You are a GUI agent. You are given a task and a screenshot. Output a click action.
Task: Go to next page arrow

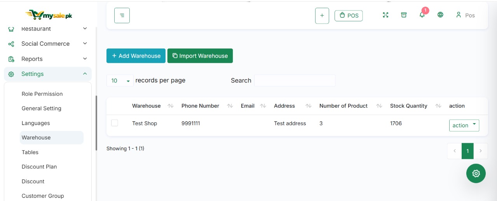[481, 151]
